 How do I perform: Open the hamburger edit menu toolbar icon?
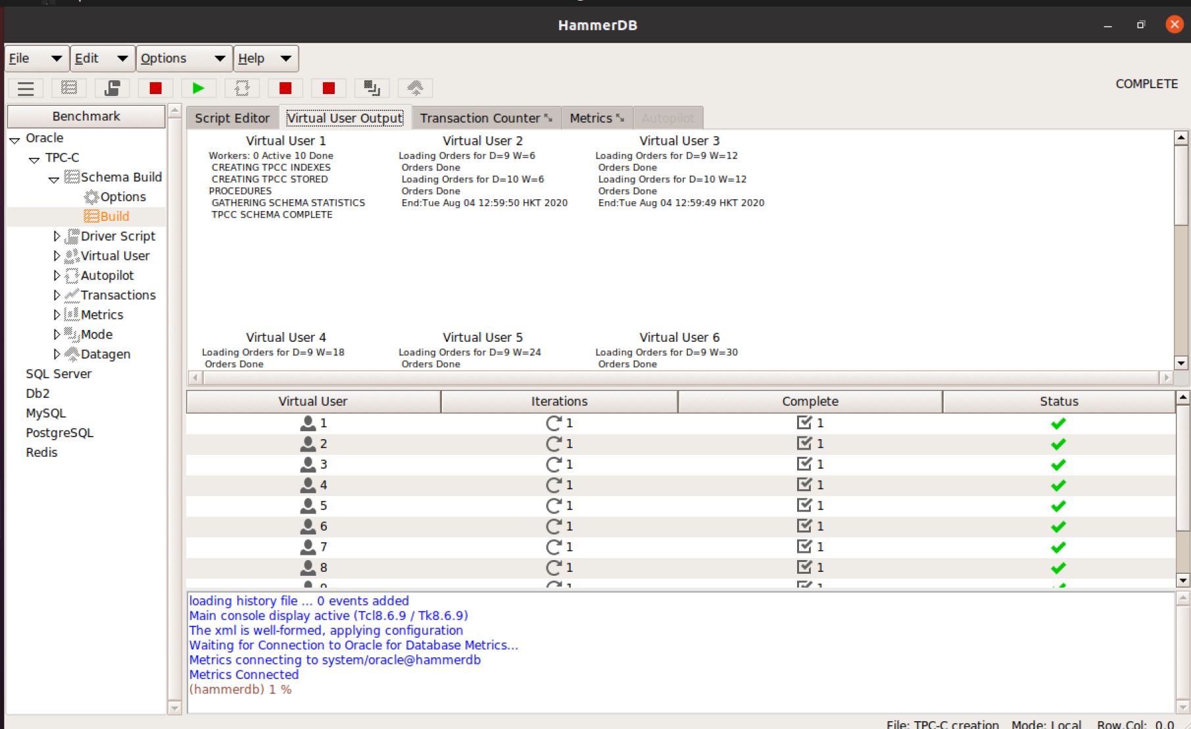[26, 88]
